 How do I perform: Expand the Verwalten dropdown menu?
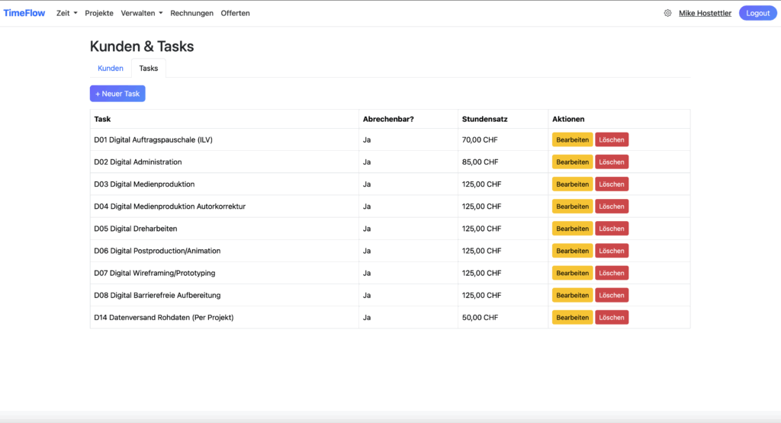[x=142, y=13]
